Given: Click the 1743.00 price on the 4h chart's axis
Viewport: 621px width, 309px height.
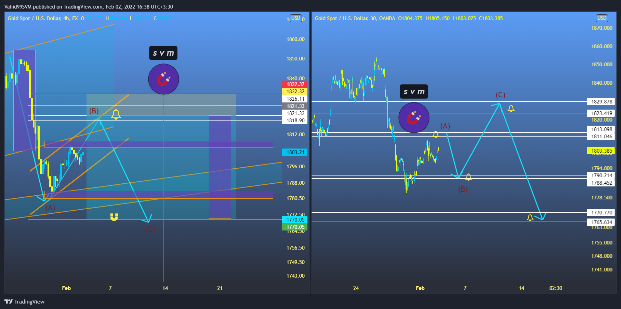Looking at the screenshot, I should pos(295,276).
